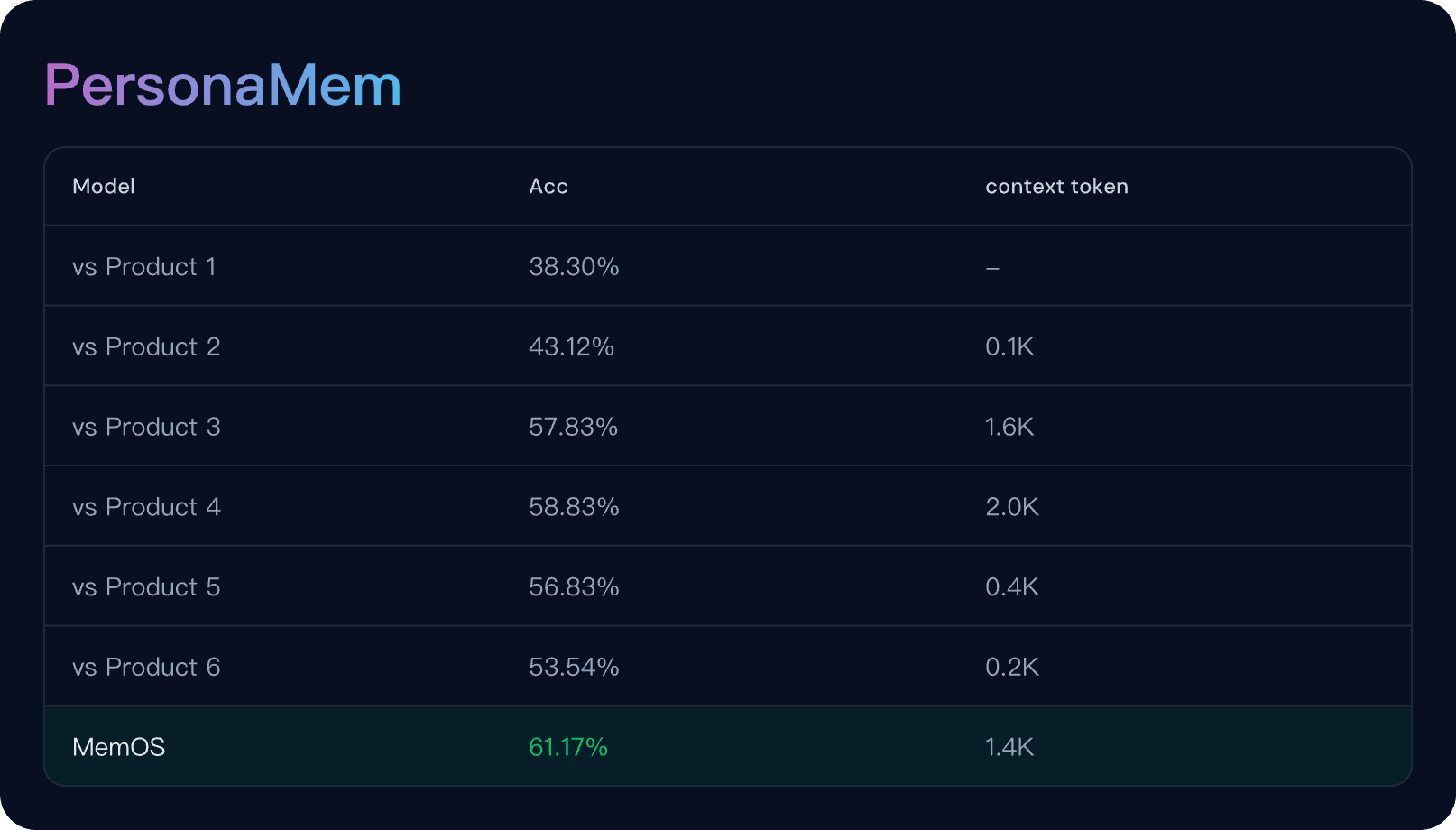This screenshot has height=830, width=1456.
Task: Click the 53.54% accuracy cell
Action: (x=574, y=668)
